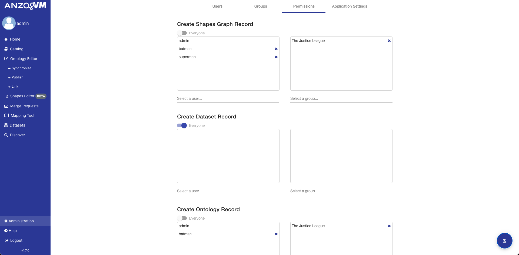Viewport: 519px width, 255px height.
Task: Switch to the Groups tab
Action: pyautogui.click(x=260, y=6)
